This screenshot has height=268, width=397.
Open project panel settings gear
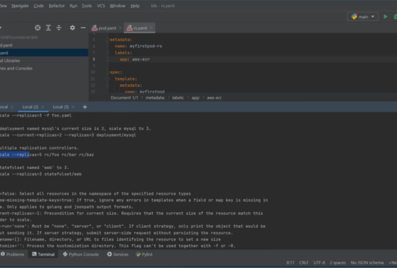click(x=73, y=28)
